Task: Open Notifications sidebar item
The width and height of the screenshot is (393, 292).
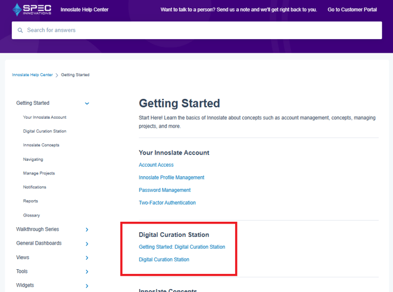Action: tap(35, 187)
